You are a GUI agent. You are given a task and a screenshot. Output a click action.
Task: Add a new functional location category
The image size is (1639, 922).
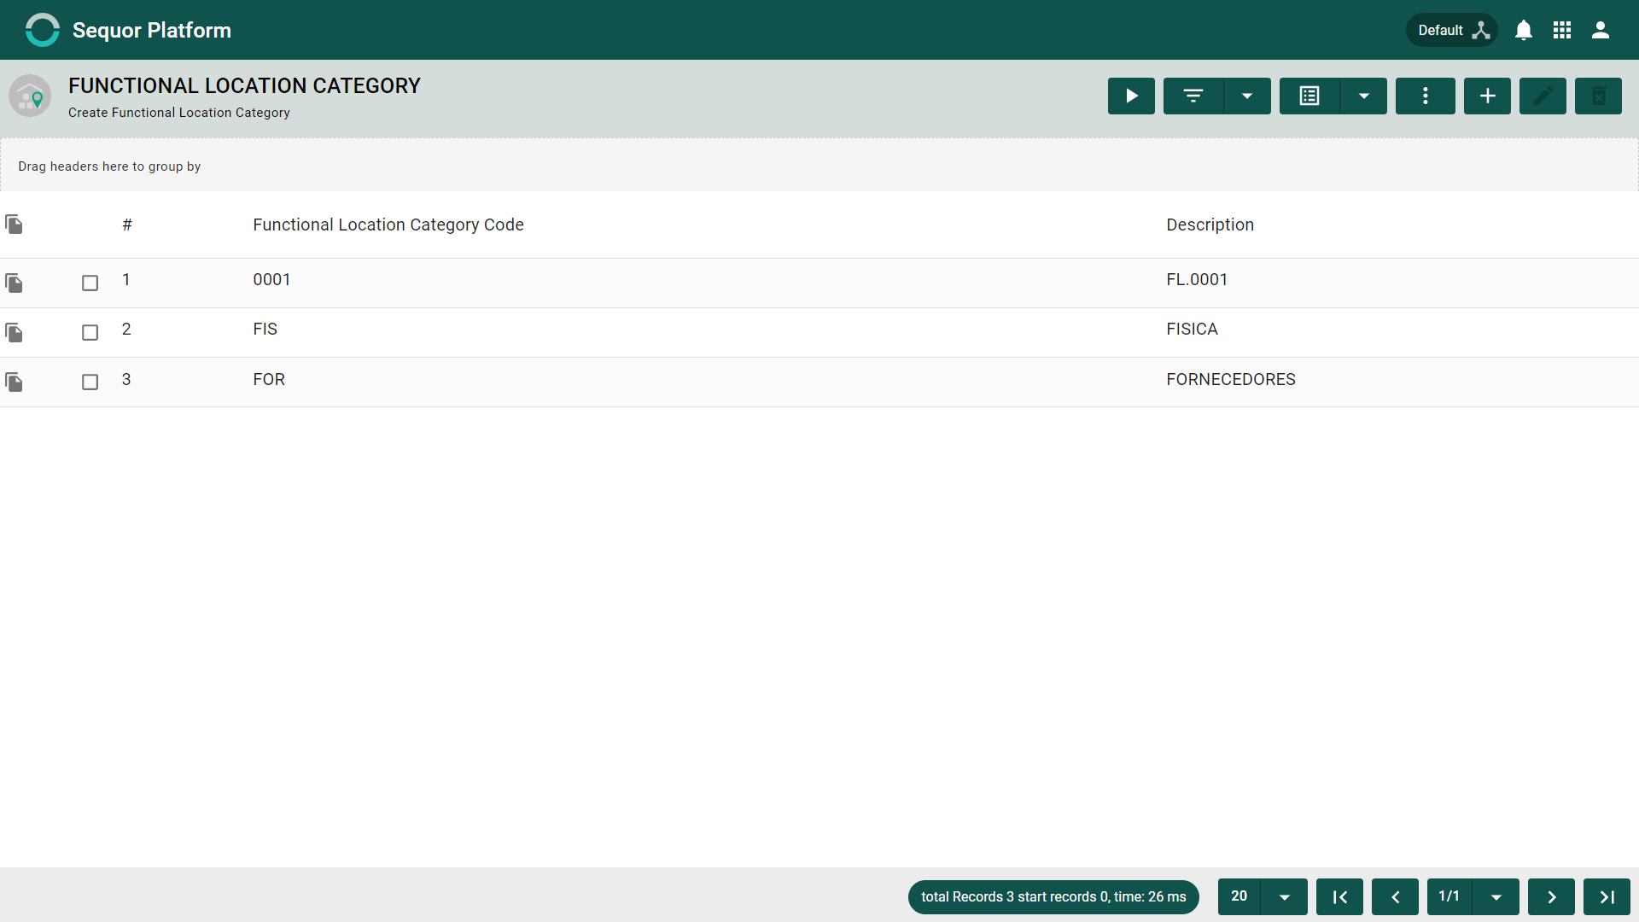(1487, 96)
